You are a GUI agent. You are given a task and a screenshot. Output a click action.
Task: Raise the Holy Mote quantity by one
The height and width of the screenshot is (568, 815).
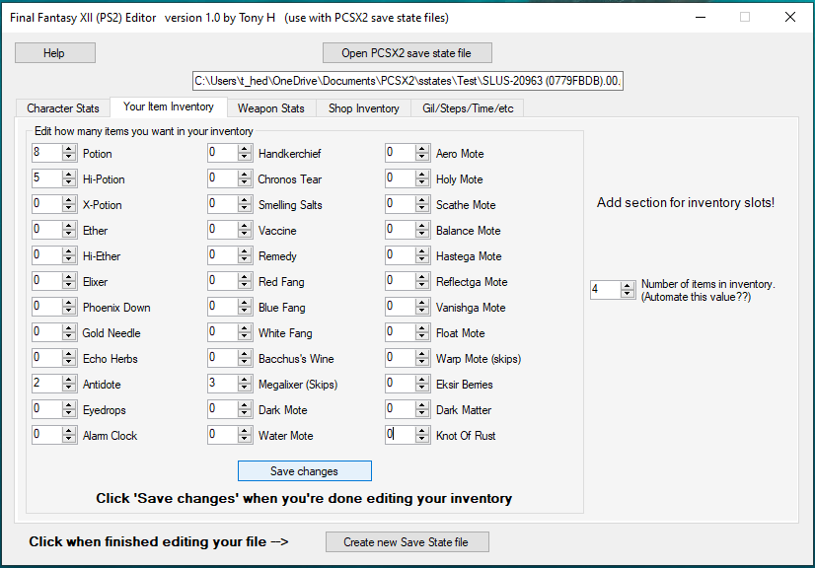422,175
